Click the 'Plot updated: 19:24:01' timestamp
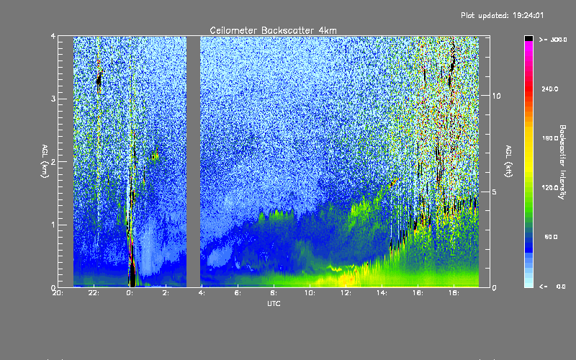Viewport: 576px width, 360px height. pyautogui.click(x=502, y=15)
